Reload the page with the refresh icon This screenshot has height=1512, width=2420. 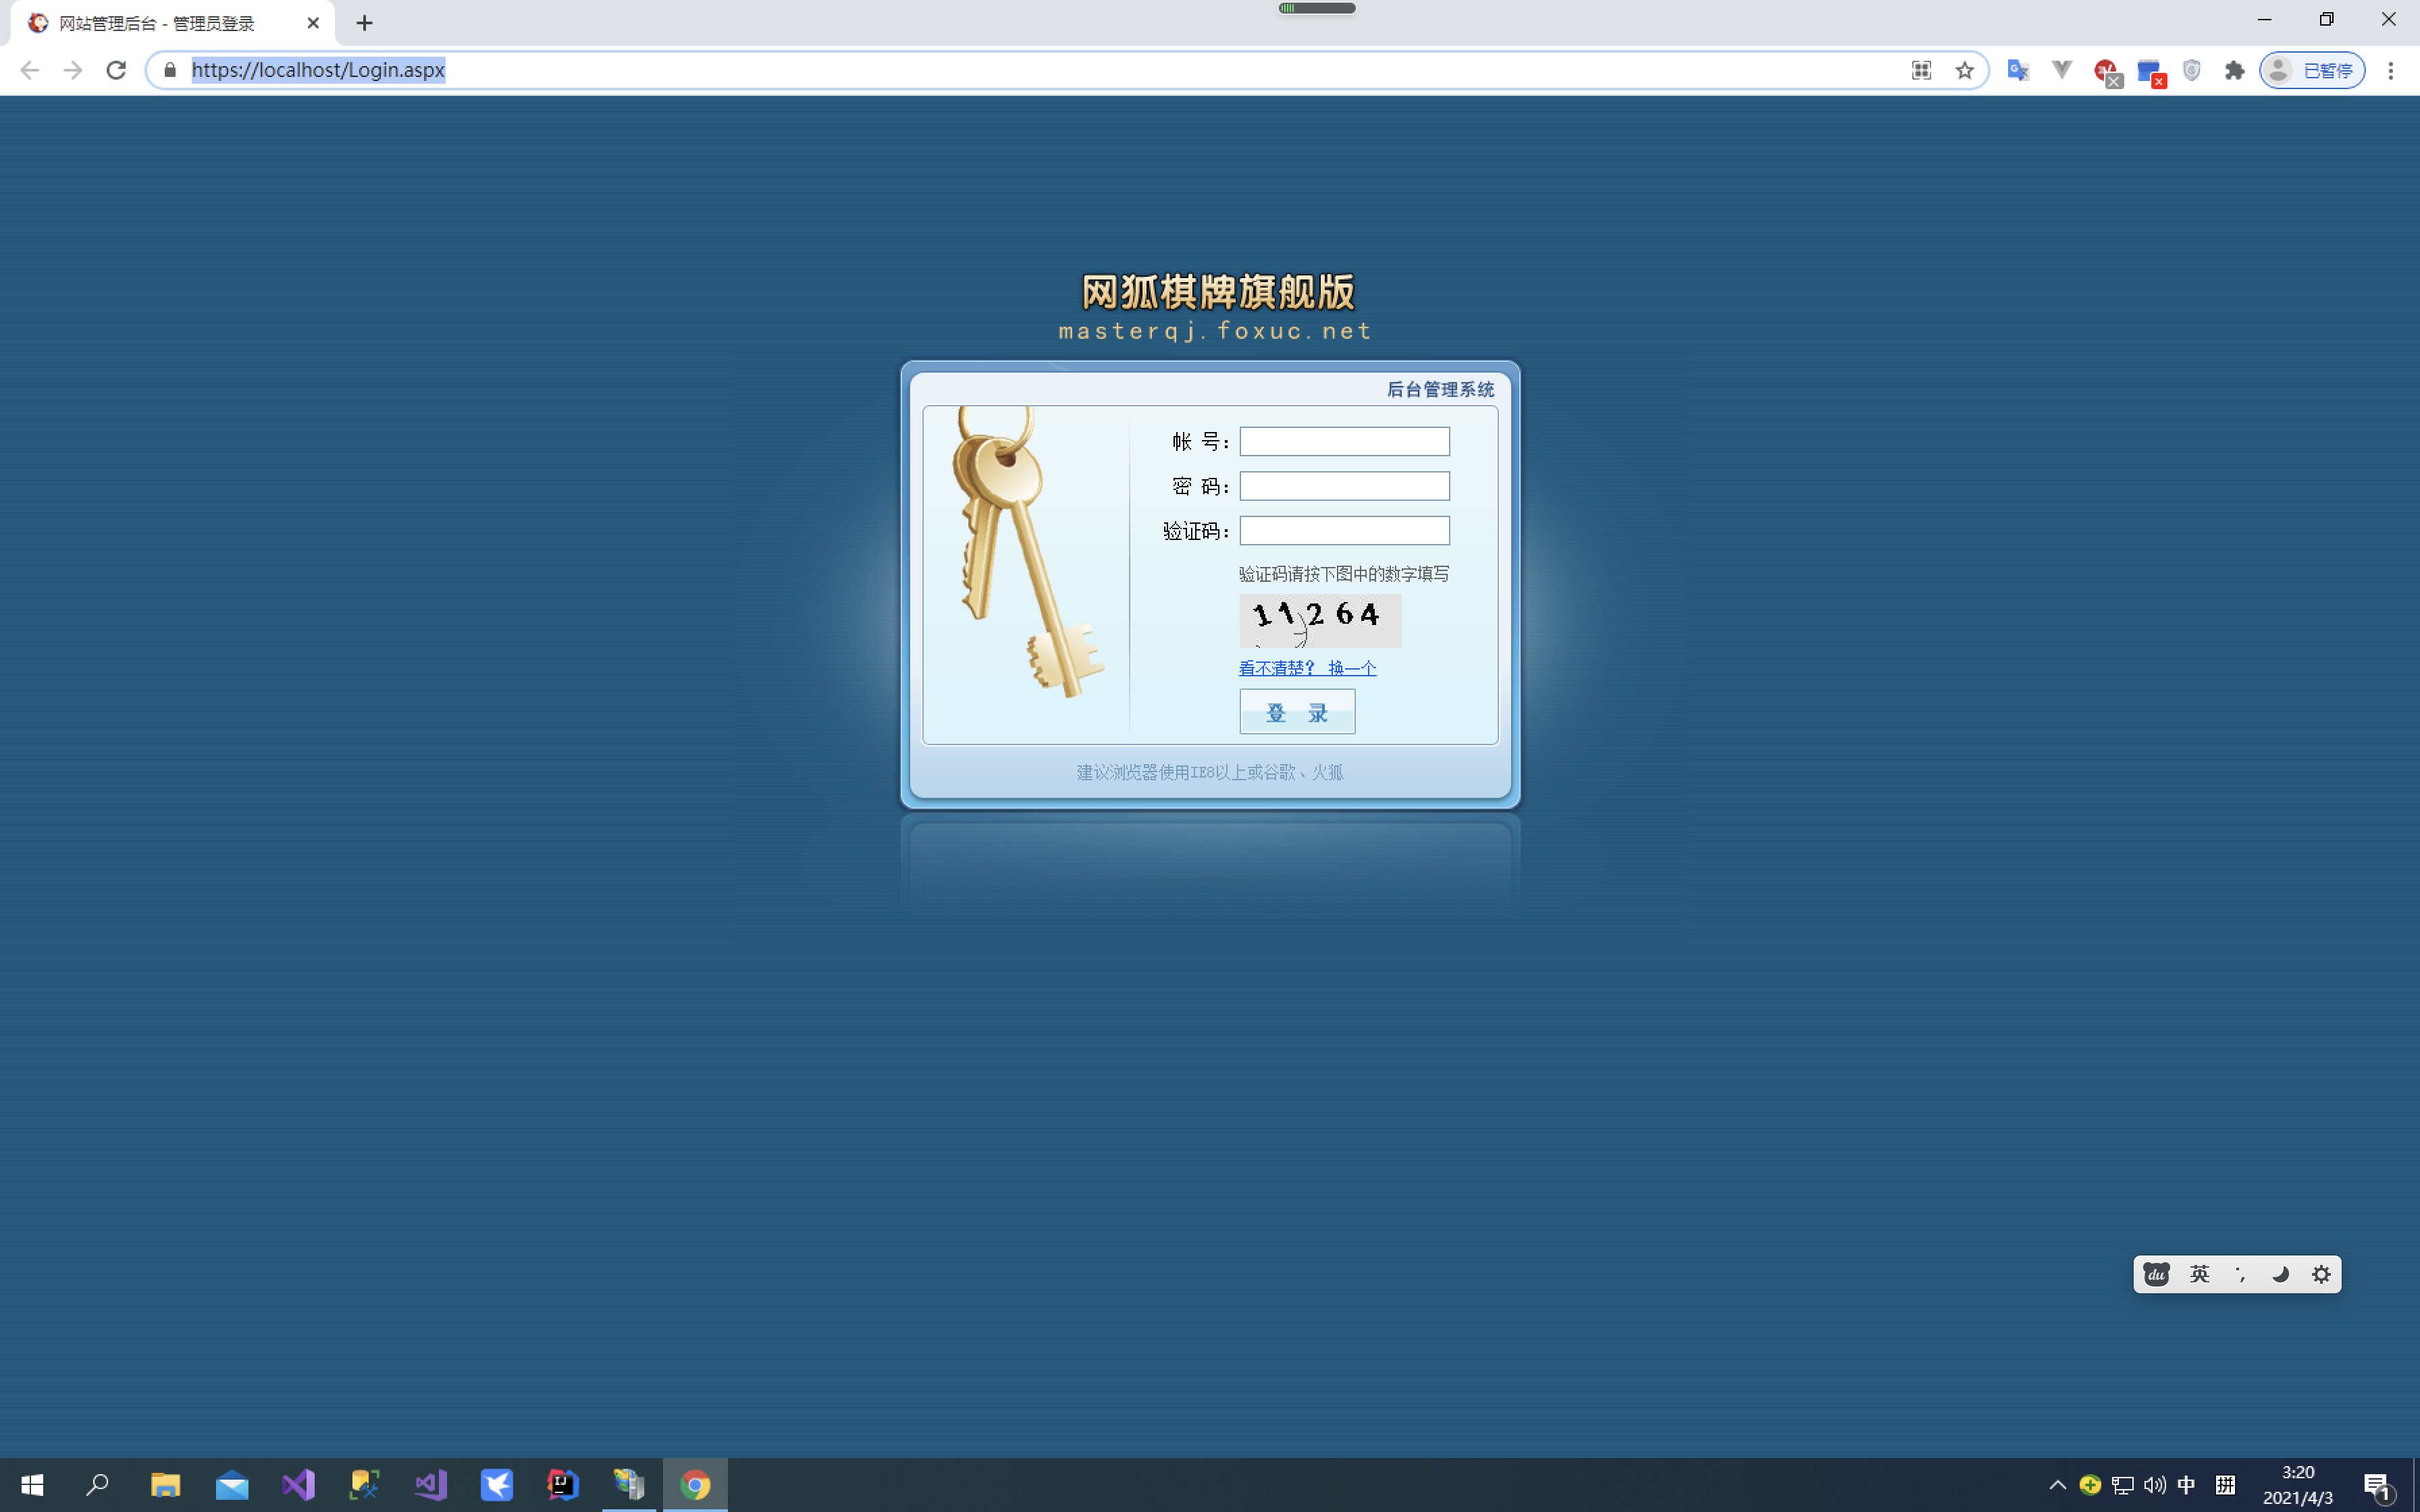[116, 70]
